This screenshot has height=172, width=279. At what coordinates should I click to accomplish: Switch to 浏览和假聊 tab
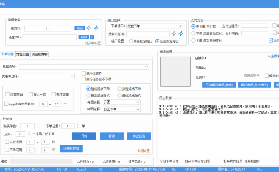coord(39,54)
